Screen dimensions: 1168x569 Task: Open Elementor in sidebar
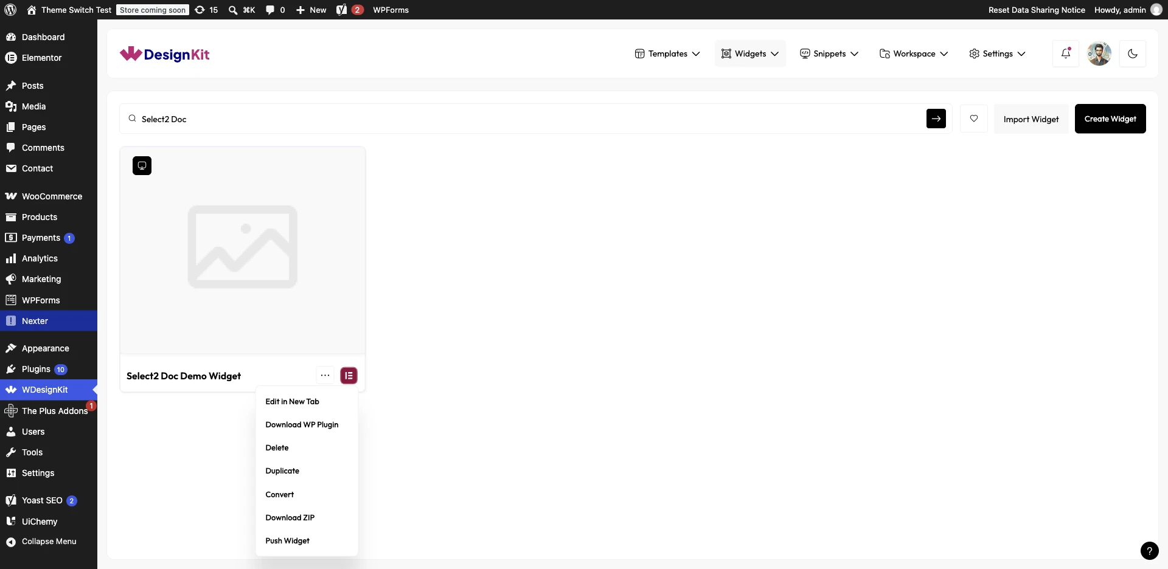click(49, 58)
